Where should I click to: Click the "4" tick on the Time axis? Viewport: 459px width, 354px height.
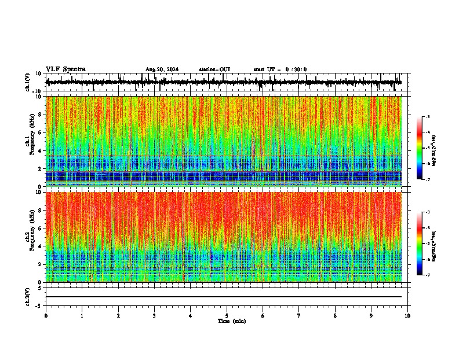pyautogui.click(x=191, y=316)
